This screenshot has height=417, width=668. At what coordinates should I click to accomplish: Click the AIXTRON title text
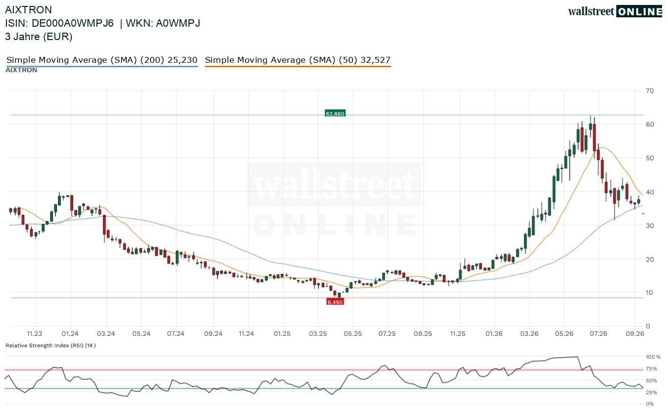(x=28, y=10)
